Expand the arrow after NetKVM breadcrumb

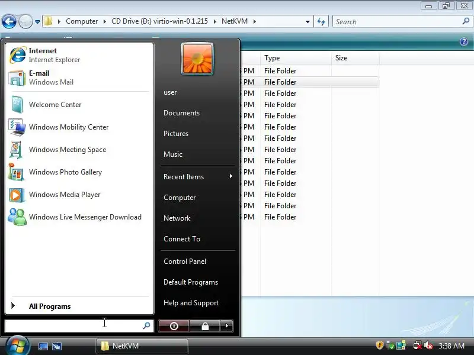(x=255, y=21)
